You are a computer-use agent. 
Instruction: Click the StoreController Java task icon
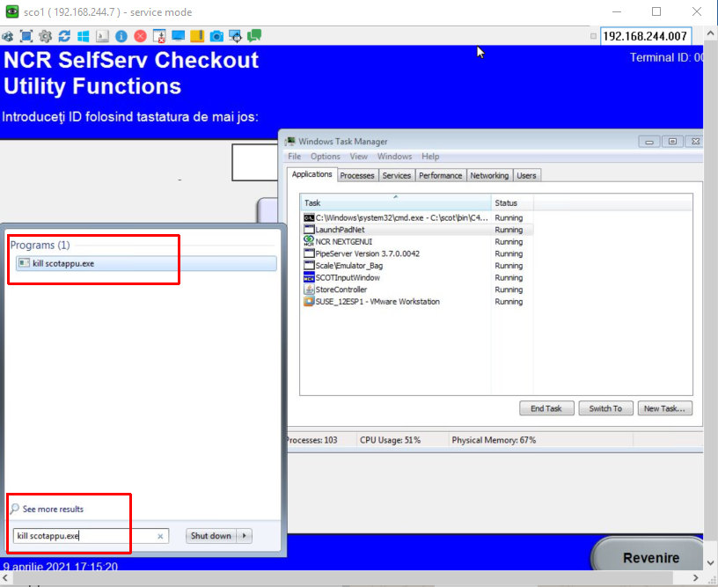click(x=309, y=290)
